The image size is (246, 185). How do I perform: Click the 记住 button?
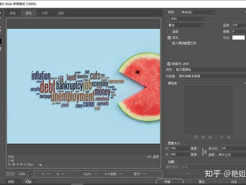(x=234, y=182)
